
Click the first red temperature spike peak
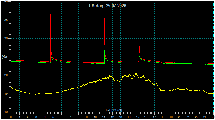tap(50, 14)
